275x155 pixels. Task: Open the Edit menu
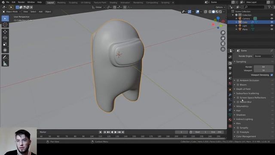tap(13, 2)
